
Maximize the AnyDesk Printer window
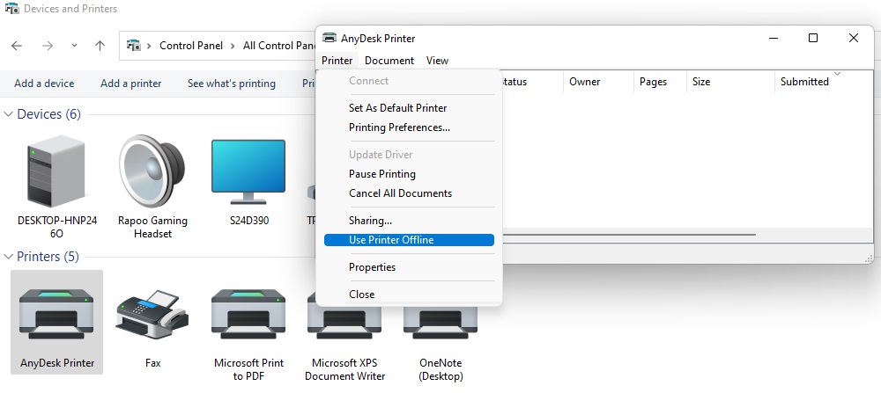tap(812, 38)
